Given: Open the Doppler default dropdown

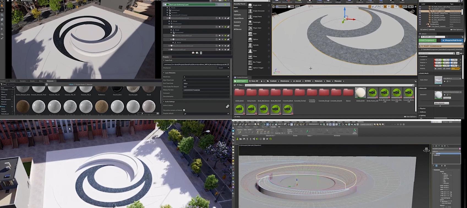Looking at the screenshot, I should (206, 113).
